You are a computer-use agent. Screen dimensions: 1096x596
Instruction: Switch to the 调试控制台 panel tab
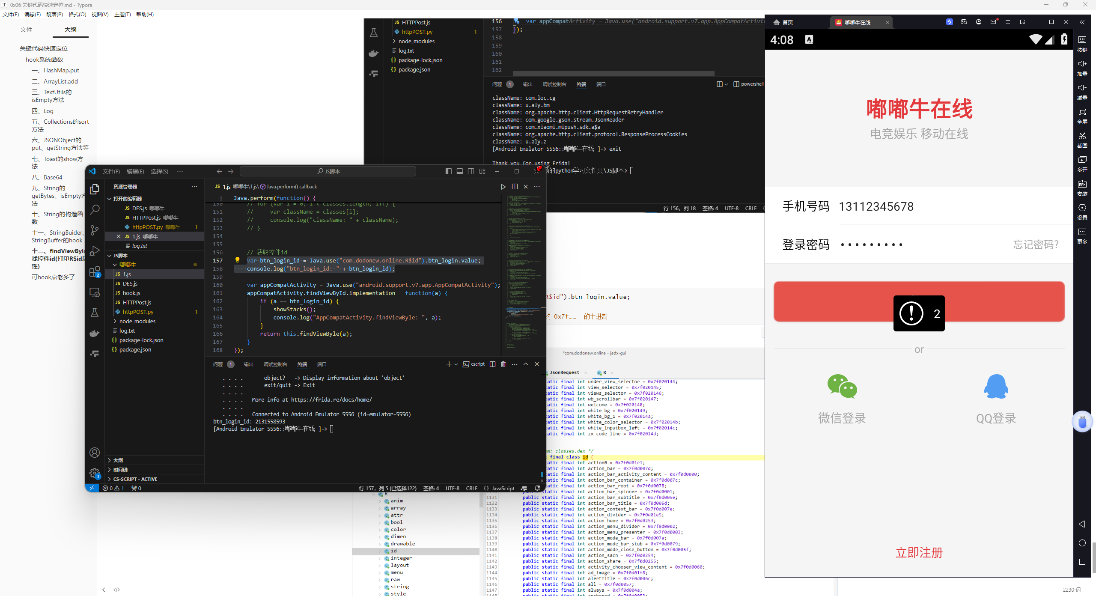(x=275, y=364)
